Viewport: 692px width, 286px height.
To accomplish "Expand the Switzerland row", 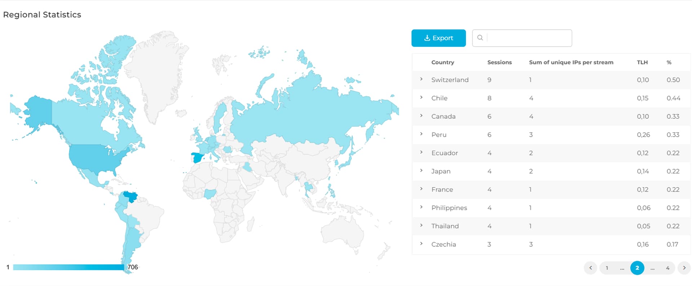I will pos(421,79).
